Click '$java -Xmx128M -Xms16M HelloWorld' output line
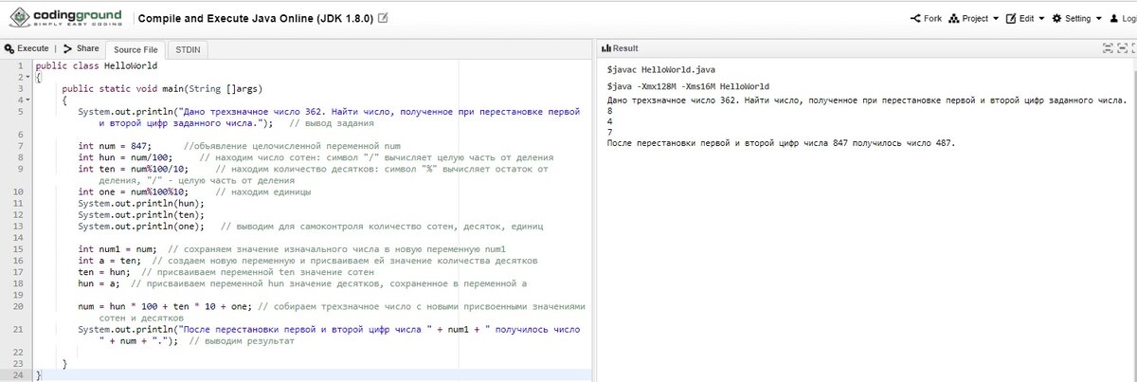 688,86
